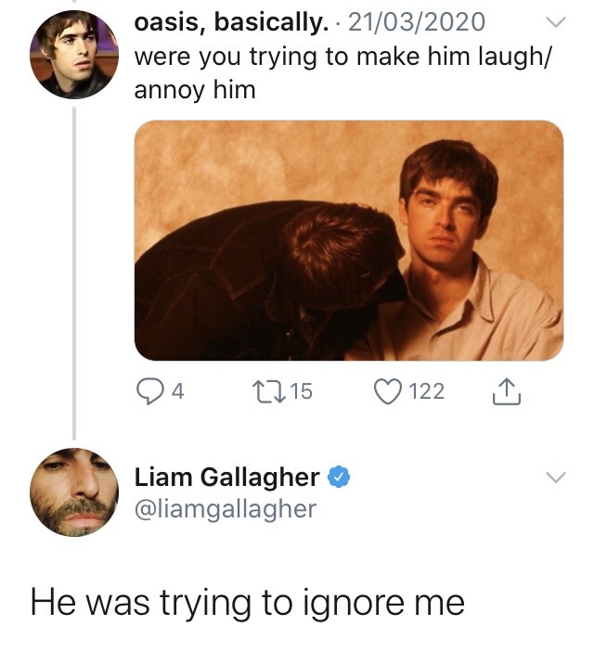Screen dimensions: 594x651
Task: View the 122 likes count
Action: (x=427, y=391)
